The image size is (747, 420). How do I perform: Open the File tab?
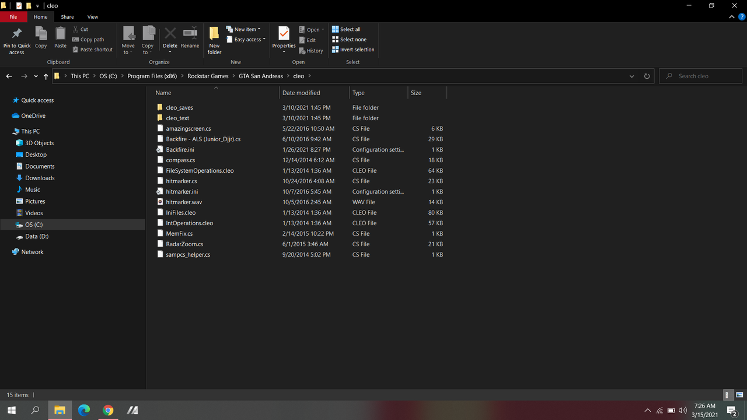point(13,17)
